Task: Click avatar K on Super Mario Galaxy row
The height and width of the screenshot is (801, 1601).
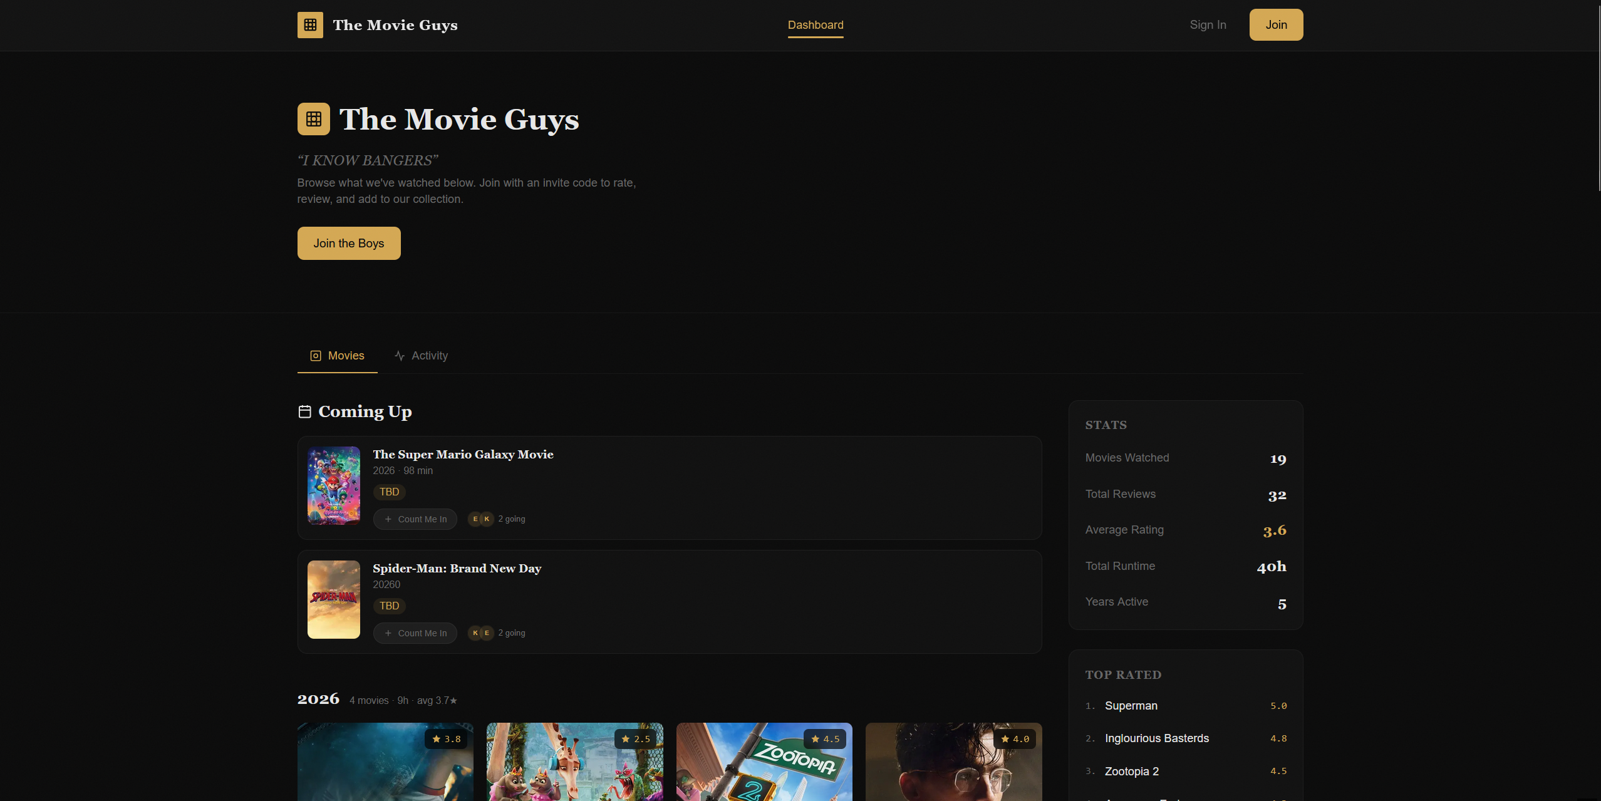Action: coord(487,519)
